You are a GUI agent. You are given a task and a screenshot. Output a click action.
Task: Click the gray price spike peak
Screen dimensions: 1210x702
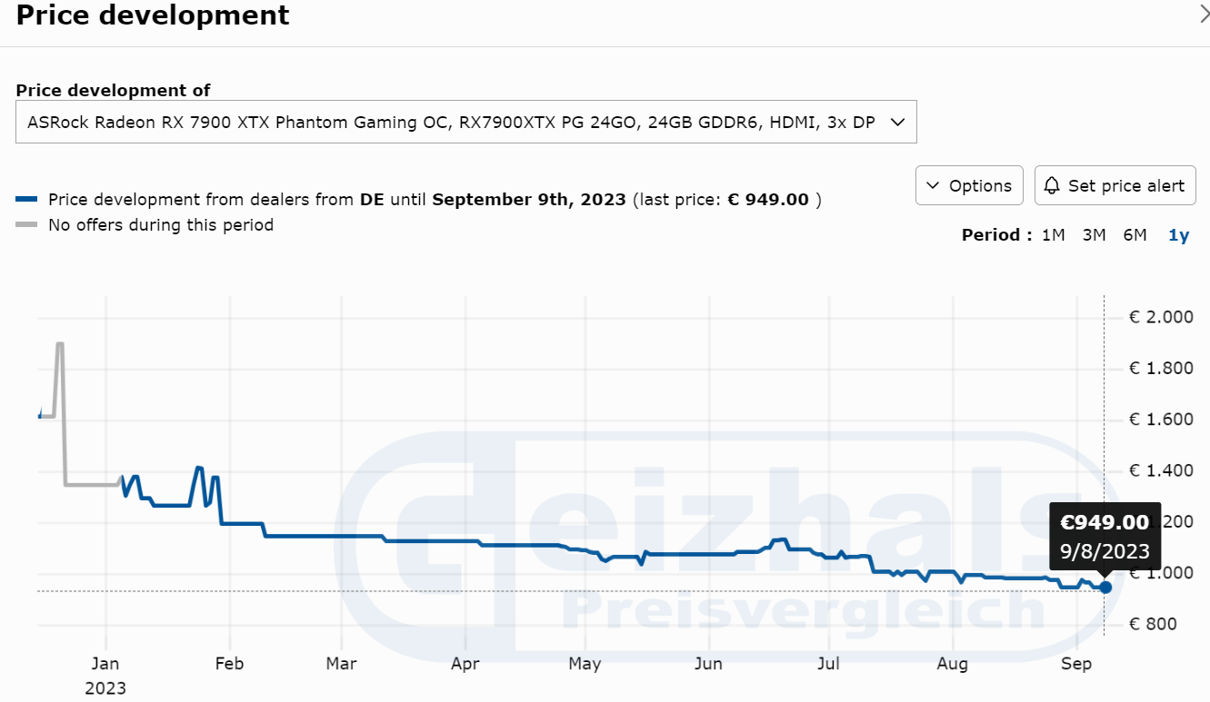60,344
